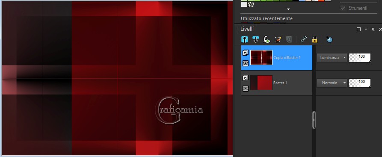The image size is (382, 157).
Task: Click the move layer up icon
Action: click(245, 39)
